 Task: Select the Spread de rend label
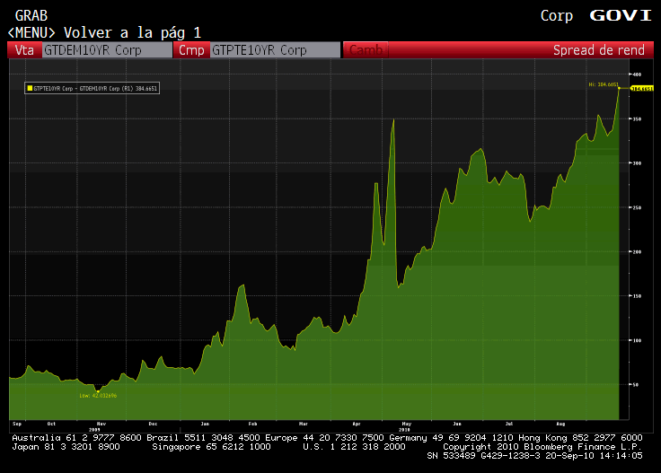tap(599, 50)
